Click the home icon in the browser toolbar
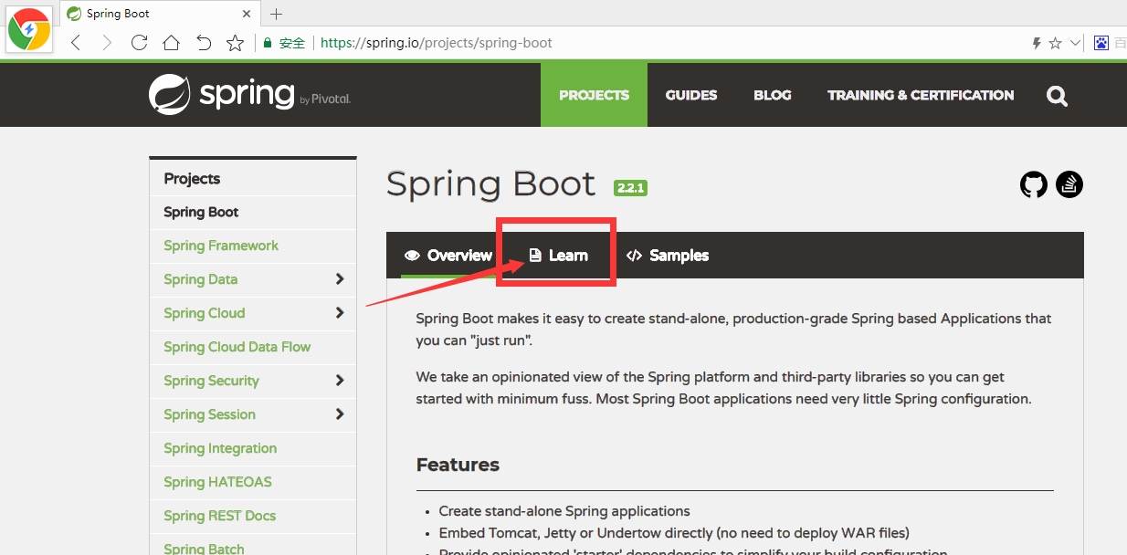The image size is (1127, 555). point(171,42)
